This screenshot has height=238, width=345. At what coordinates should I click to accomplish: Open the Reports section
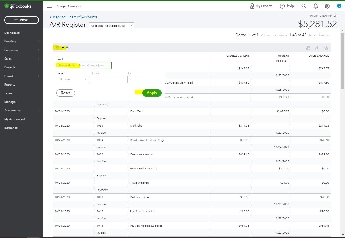10,84
